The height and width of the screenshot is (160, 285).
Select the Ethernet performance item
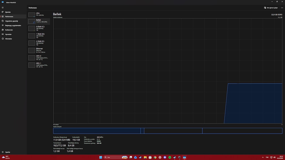[39, 51]
